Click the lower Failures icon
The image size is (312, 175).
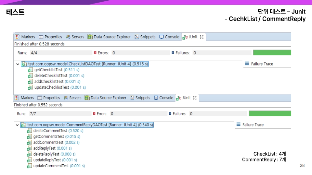coord(170,113)
